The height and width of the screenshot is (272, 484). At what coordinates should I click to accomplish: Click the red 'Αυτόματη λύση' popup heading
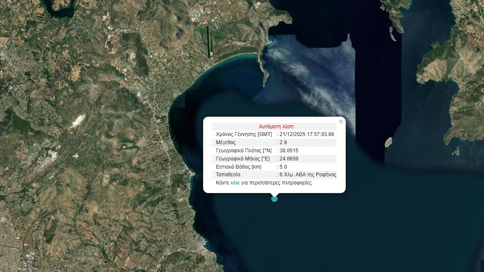coord(276,127)
